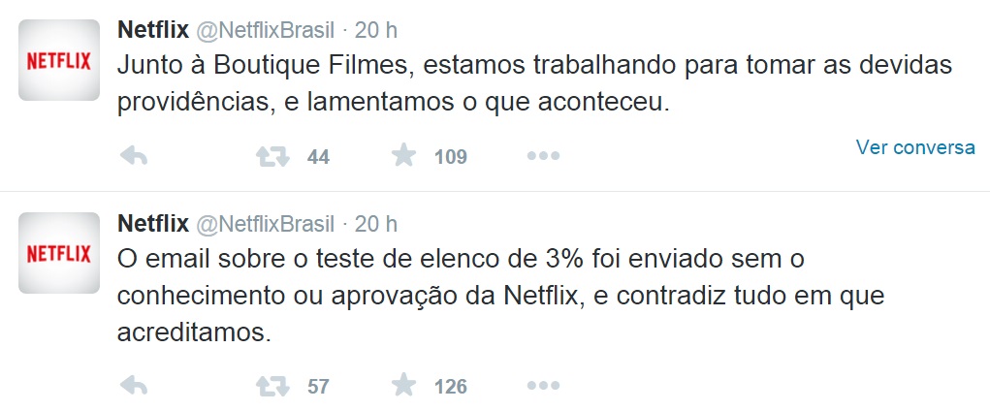Reply to the Boutique Filmes tweet

click(134, 155)
